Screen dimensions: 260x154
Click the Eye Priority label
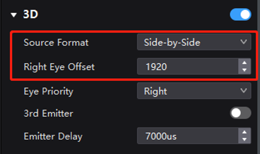(49, 91)
